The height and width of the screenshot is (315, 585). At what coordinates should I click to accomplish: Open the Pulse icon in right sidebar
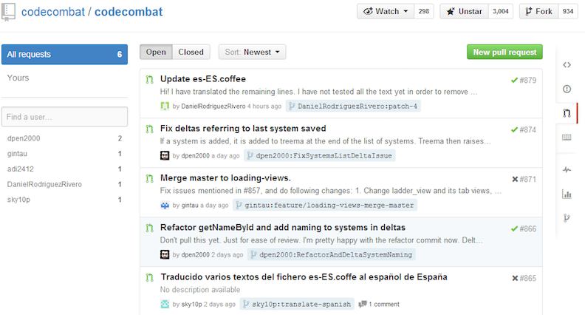click(x=567, y=169)
